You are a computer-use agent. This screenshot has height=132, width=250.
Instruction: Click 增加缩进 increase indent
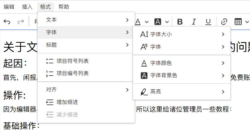[86, 102]
